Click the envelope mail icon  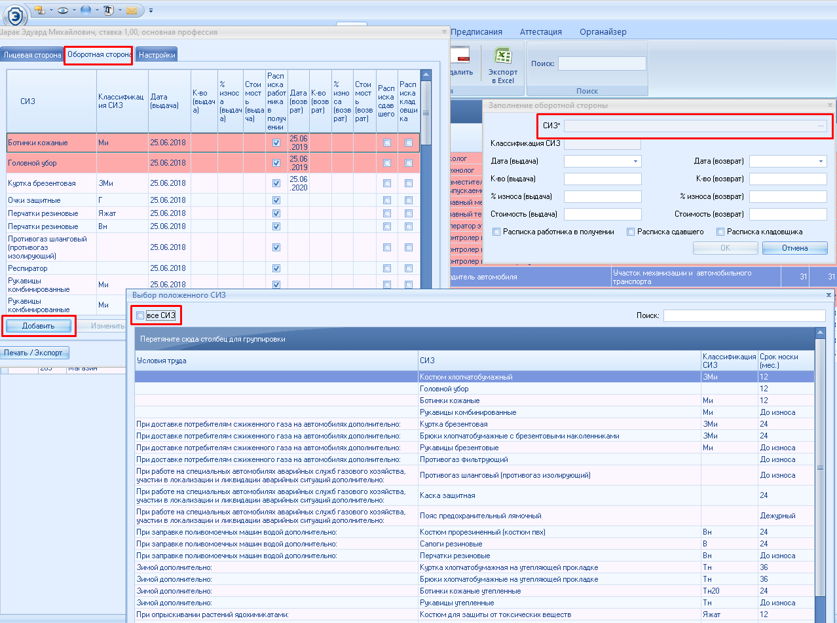132,10
